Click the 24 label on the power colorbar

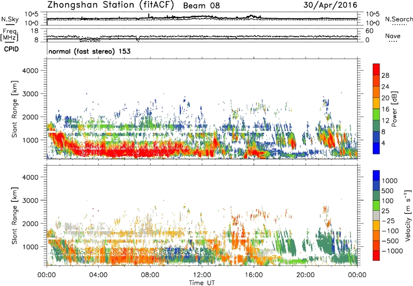[385, 87]
